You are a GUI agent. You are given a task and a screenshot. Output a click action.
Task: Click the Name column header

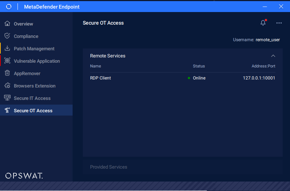tap(96, 66)
